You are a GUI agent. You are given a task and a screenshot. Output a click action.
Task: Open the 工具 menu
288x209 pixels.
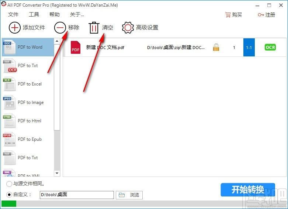pyautogui.click(x=34, y=14)
